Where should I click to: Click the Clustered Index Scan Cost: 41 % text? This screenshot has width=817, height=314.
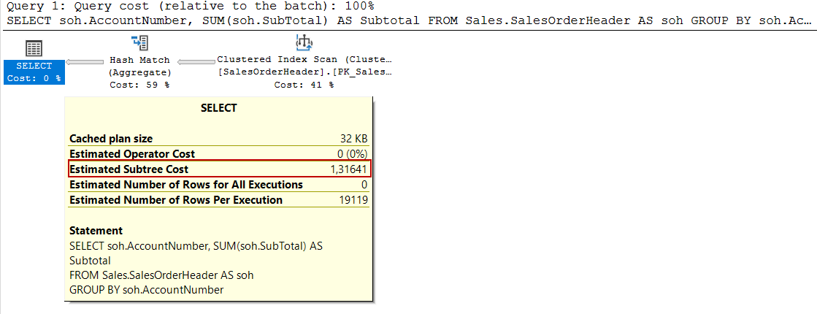coord(304,85)
